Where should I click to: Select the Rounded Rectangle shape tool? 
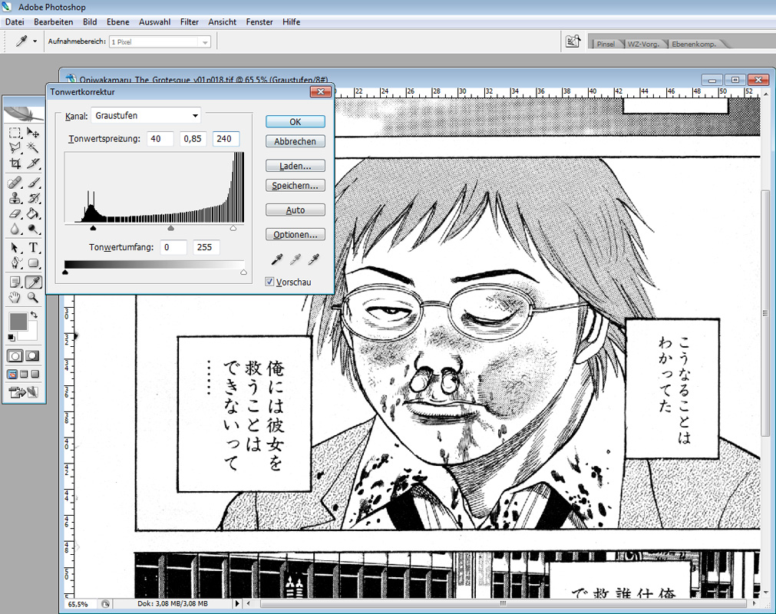pyautogui.click(x=33, y=262)
